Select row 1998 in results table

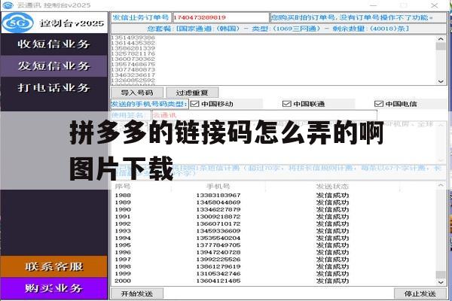(274, 266)
